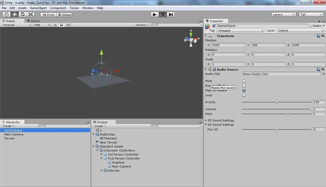This screenshot has width=326, height=187.
Task: Select the Scale tool
Action: (31, 15)
